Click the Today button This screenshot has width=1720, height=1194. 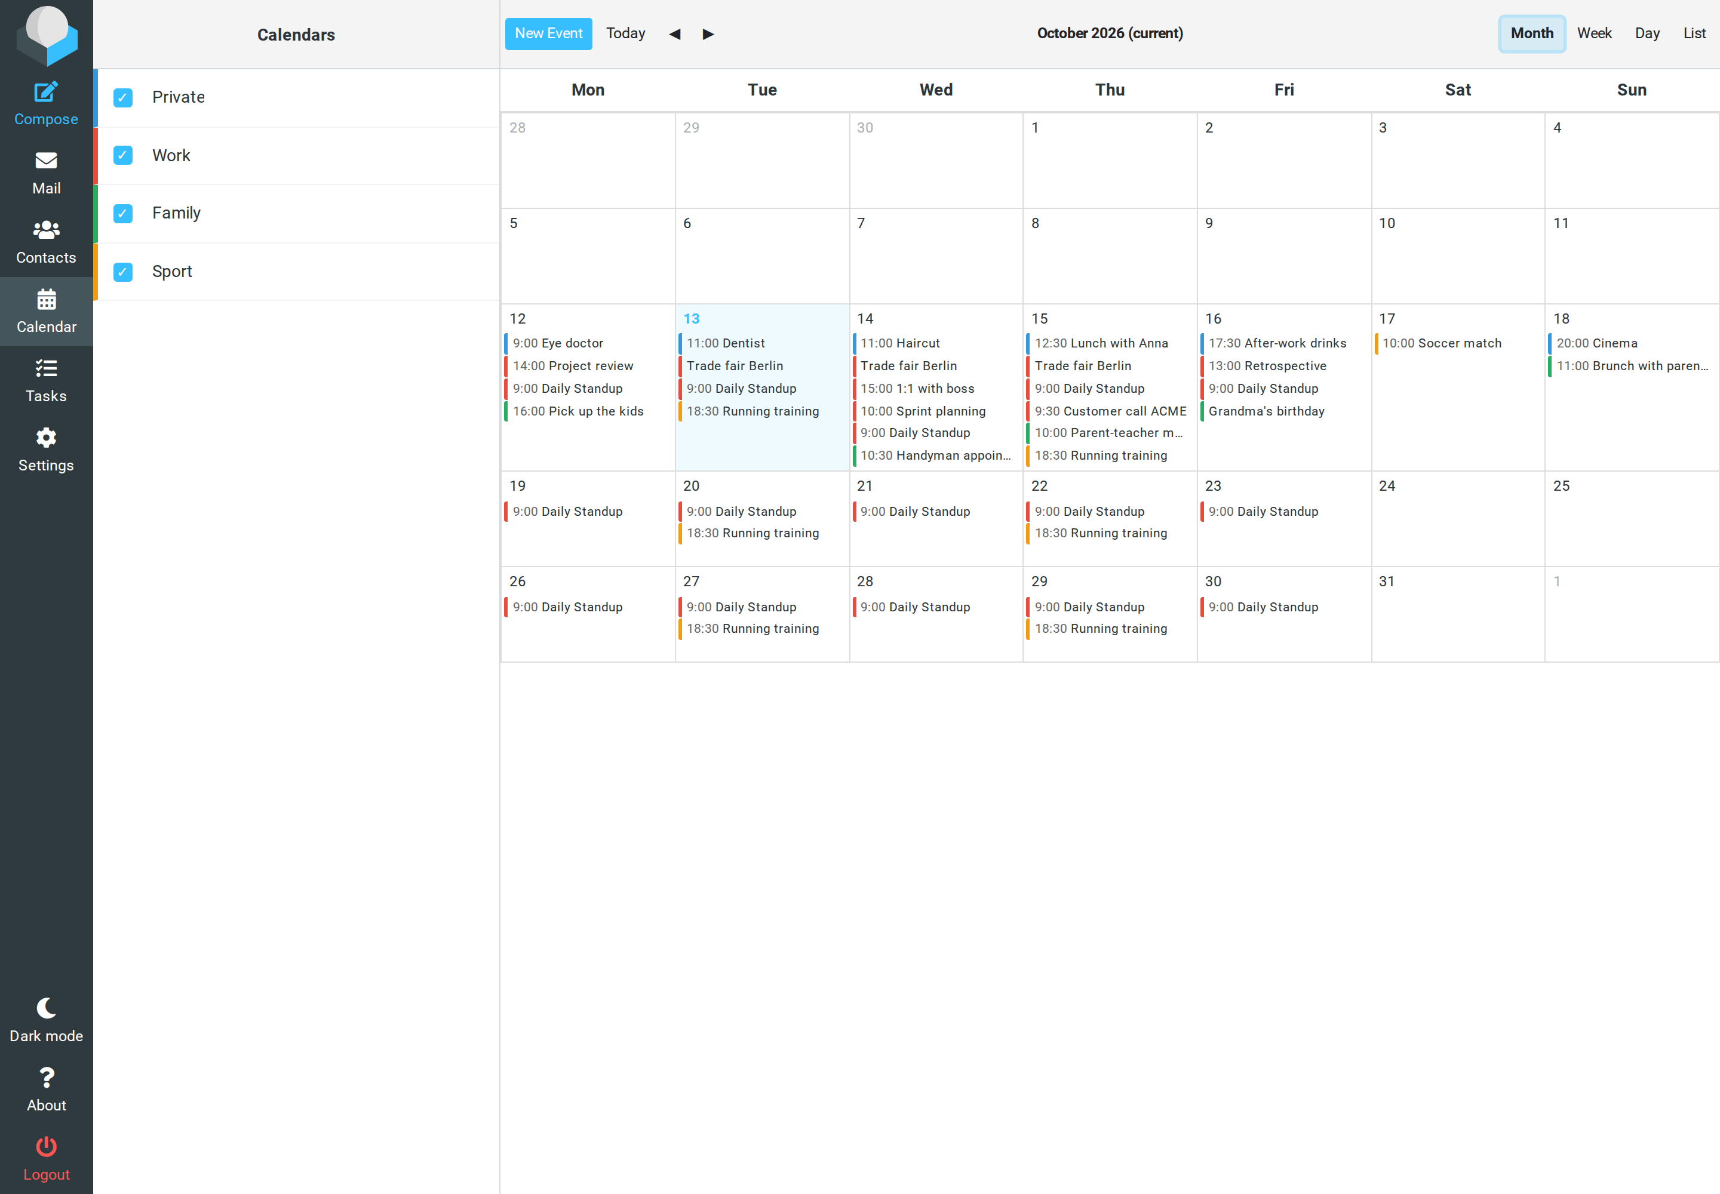(x=626, y=33)
